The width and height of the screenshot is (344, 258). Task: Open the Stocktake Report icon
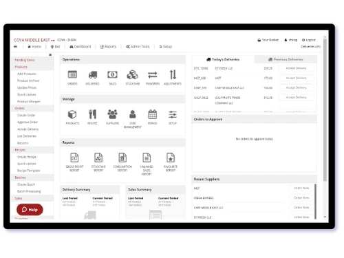tap(98, 158)
